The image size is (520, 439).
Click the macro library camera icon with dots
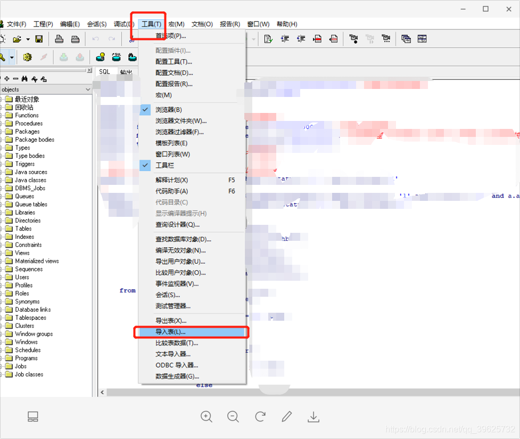point(386,39)
